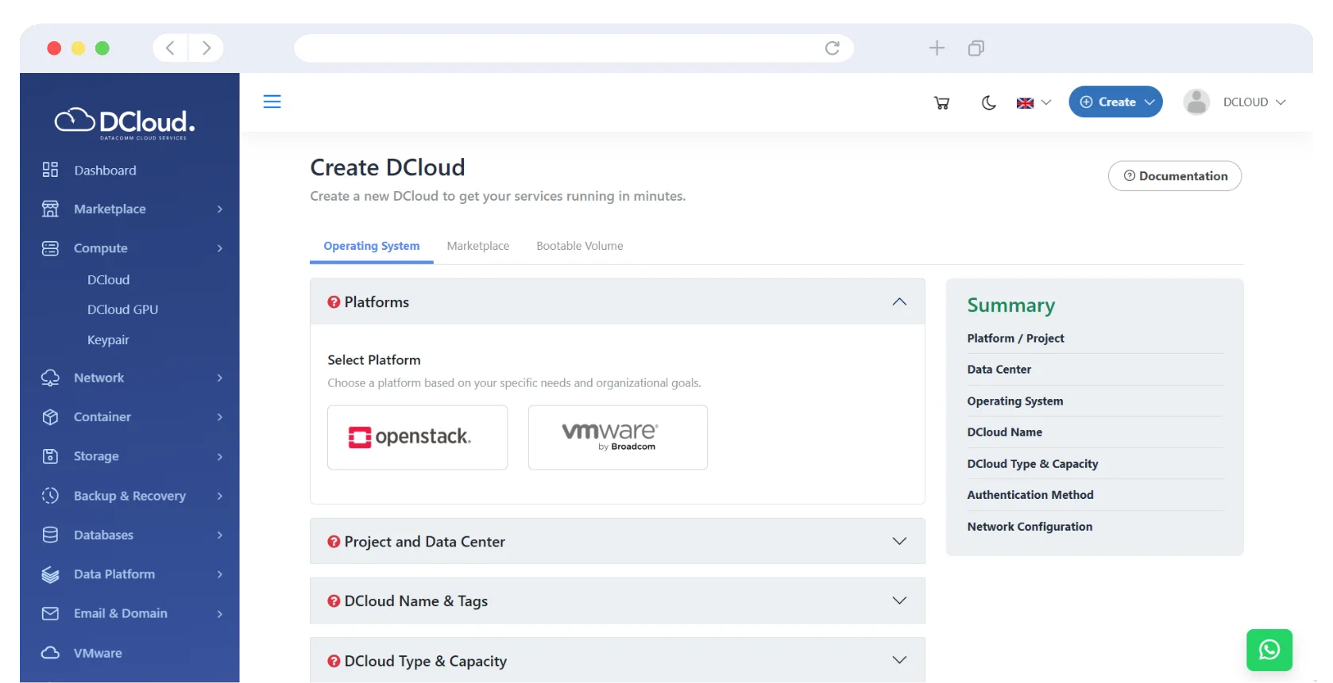Click the hamburger menu icon
Screen dimensions: 1333x683
272,102
